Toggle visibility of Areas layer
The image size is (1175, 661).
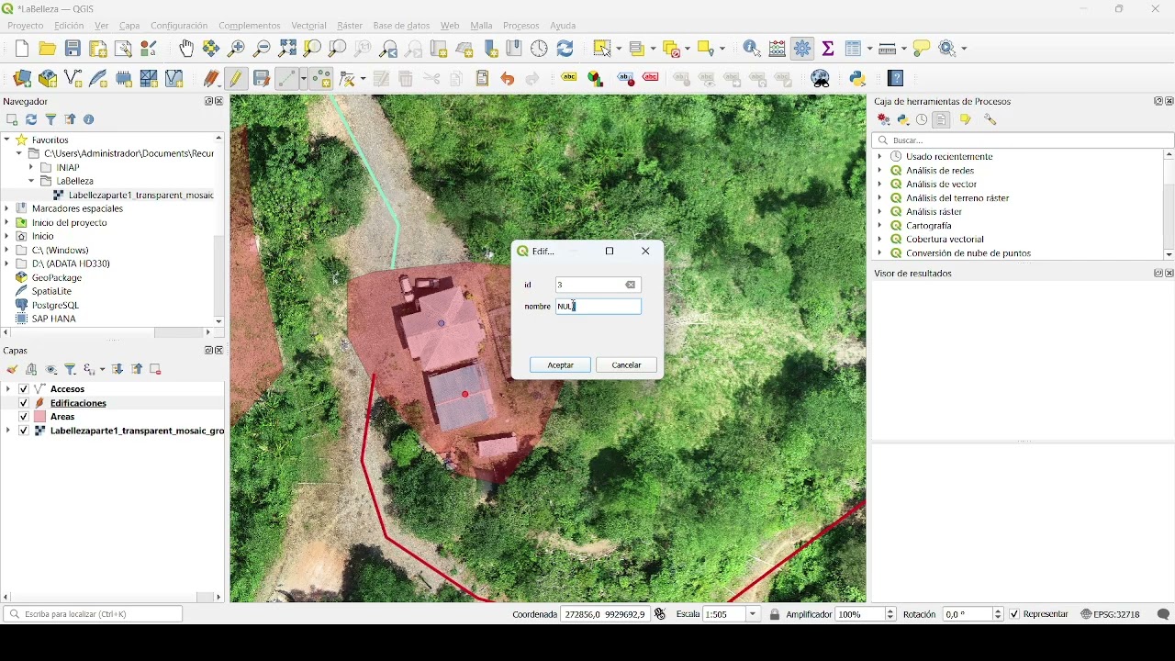point(24,417)
